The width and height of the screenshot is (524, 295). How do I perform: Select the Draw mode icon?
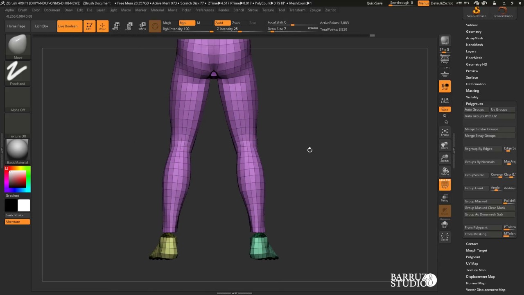coord(102,26)
